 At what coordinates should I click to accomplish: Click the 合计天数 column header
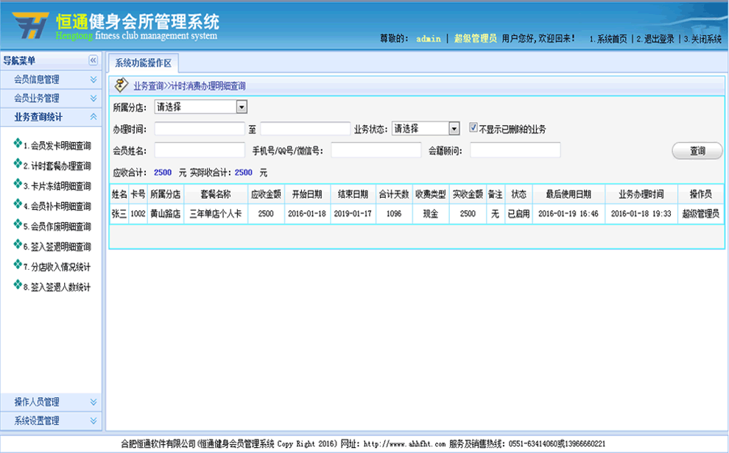coord(394,194)
